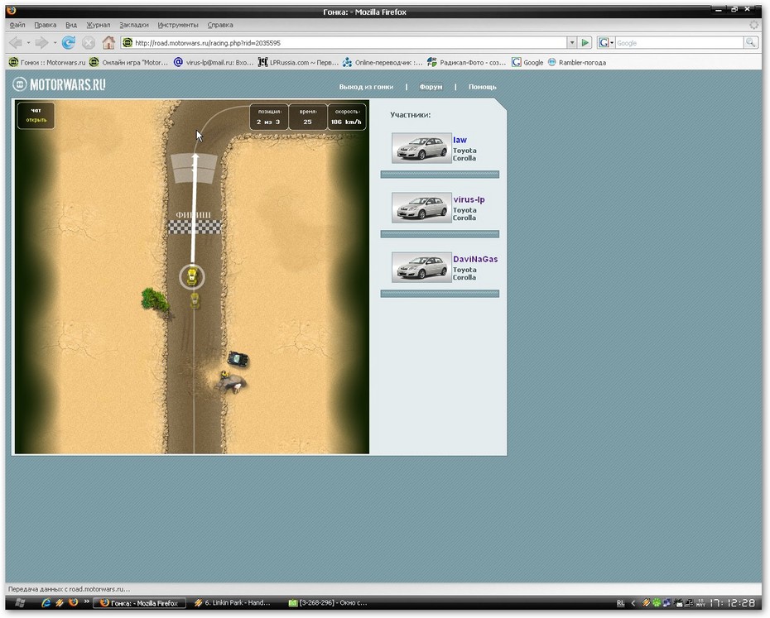This screenshot has height=618, width=770.
Task: Launch Firefox from the quick launch icon
Action: click(73, 602)
